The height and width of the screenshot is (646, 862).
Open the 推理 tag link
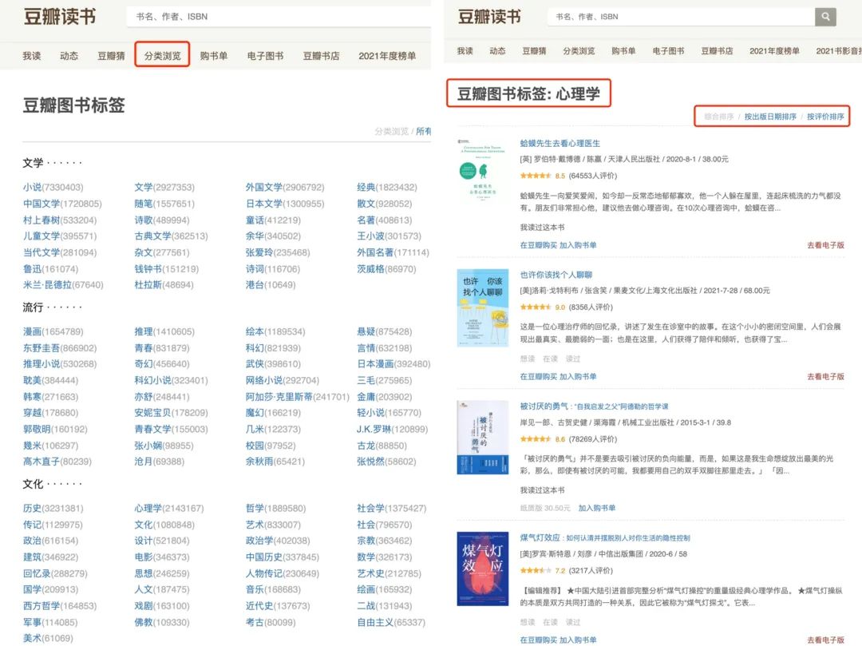click(144, 331)
